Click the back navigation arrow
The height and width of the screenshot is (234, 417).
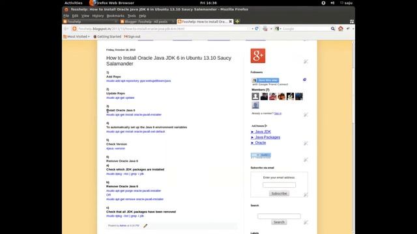(x=66, y=29)
